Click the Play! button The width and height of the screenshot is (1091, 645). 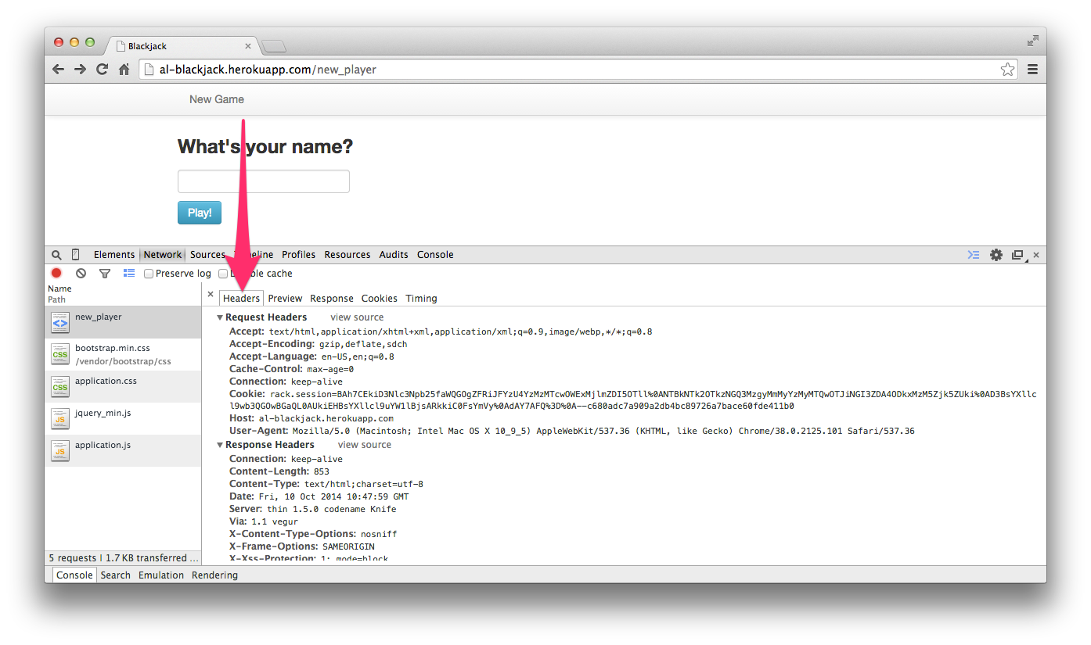click(x=200, y=213)
